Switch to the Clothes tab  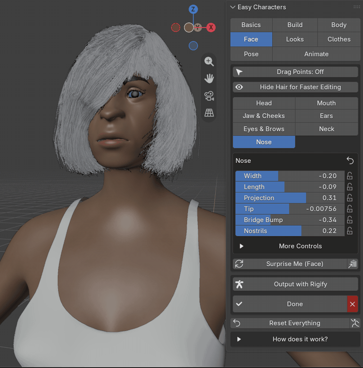pos(339,39)
